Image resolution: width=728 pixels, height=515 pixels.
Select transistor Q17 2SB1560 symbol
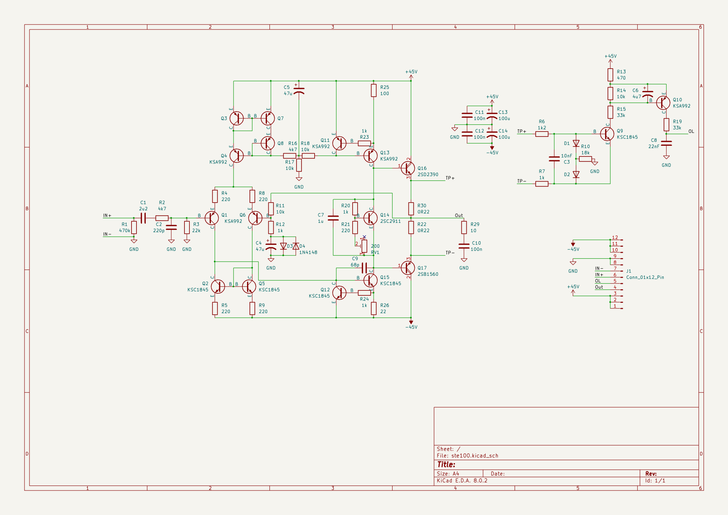click(x=407, y=268)
